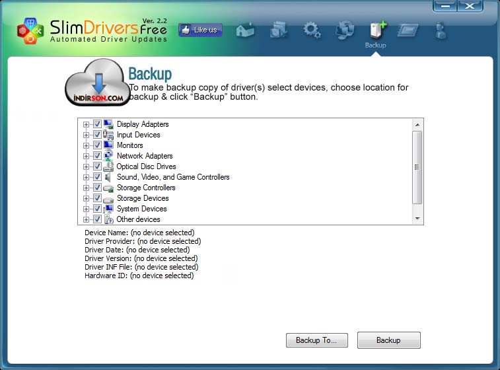Click the device list scroll-down arrow
Screen dimensions: 500x370
point(417,219)
